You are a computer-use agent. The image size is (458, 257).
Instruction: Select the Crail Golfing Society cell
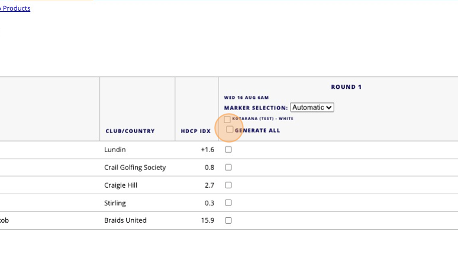point(135,168)
